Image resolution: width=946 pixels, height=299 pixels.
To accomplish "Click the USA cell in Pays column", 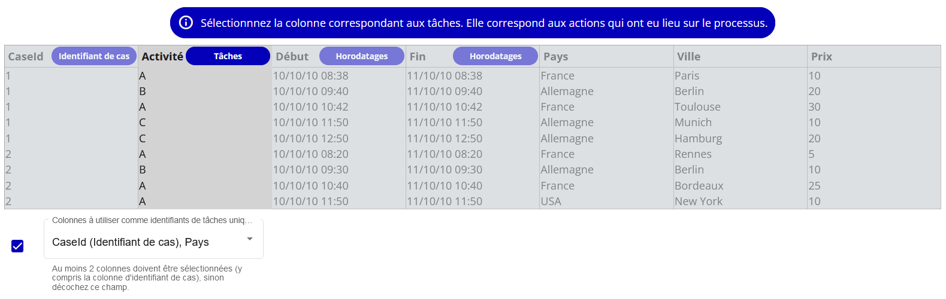I will tap(551, 202).
